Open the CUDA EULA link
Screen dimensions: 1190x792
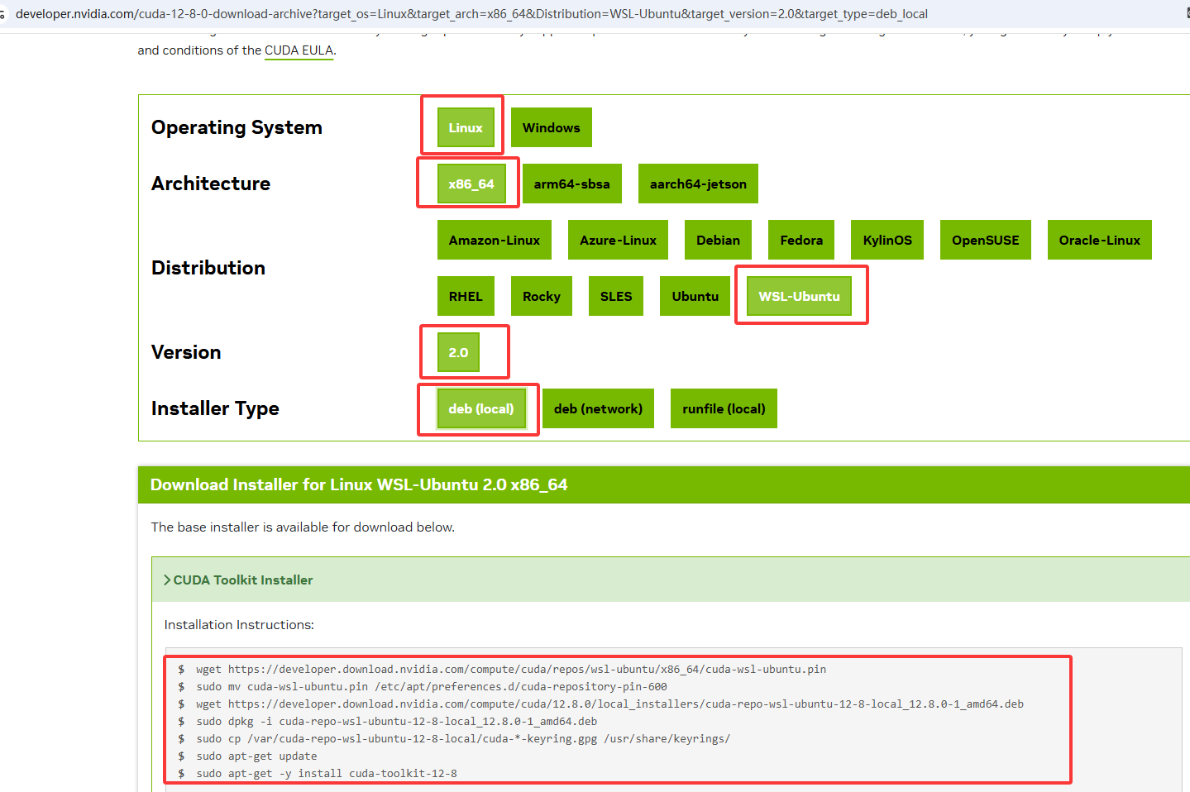click(299, 50)
